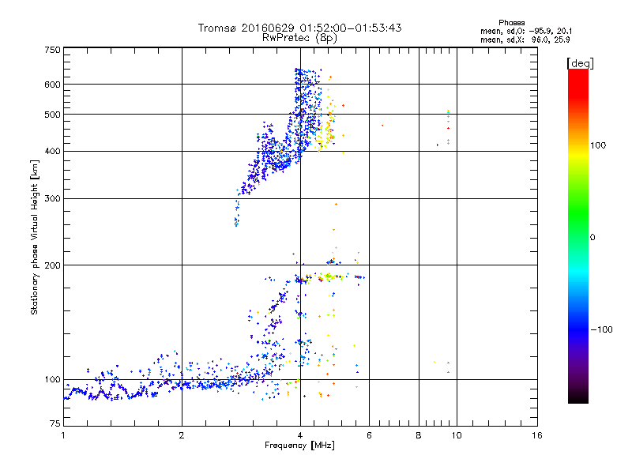The height and width of the screenshot is (474, 632).
Task: Click the x-axis label '4'
Action: (300, 435)
